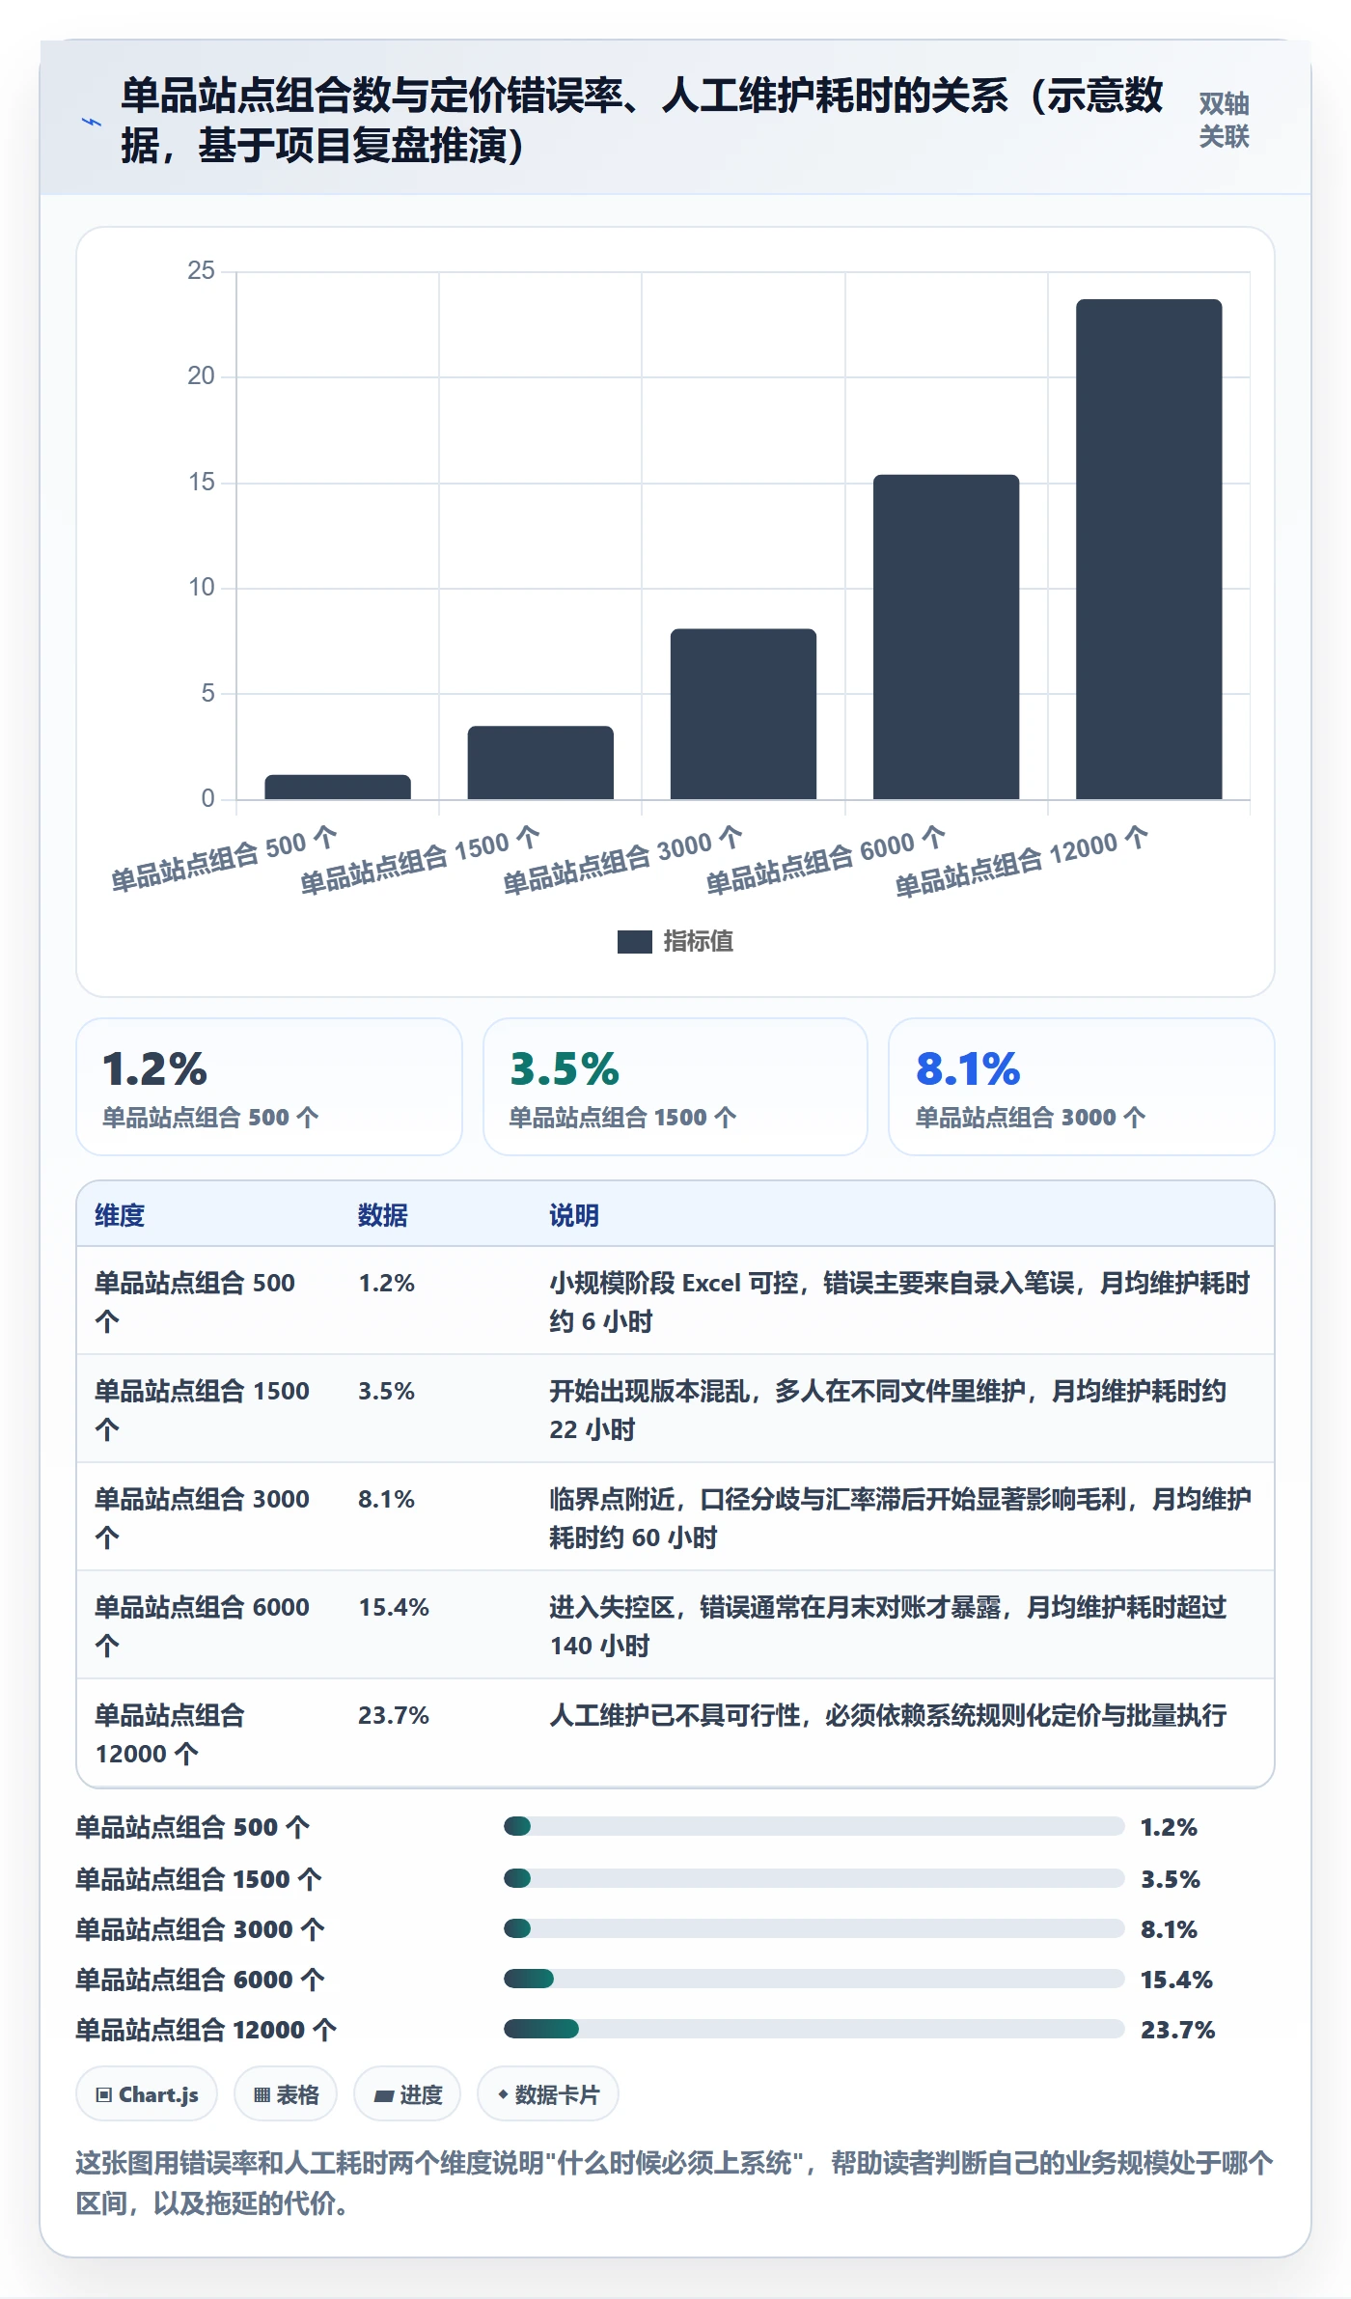The height and width of the screenshot is (2299, 1351).
Task: Click the 进度 tag chip
Action: pos(407,2094)
